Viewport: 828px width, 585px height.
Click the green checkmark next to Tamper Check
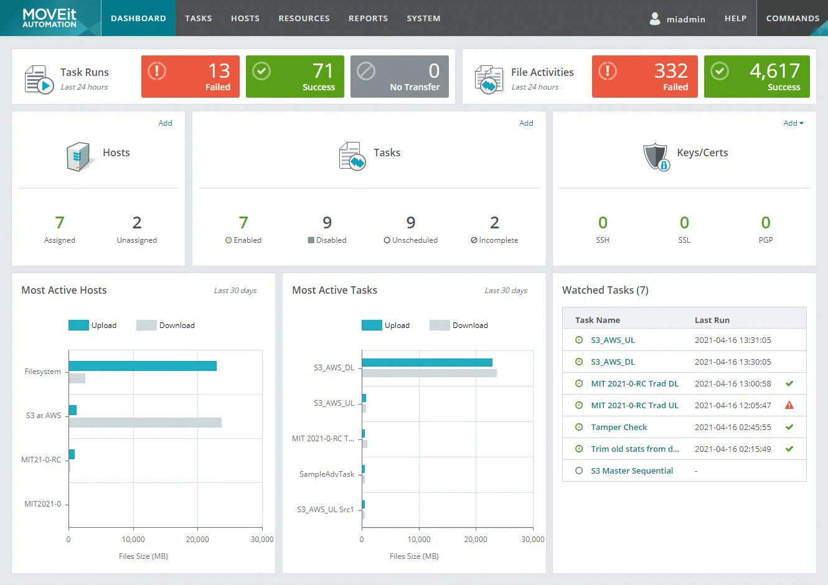pyautogui.click(x=789, y=427)
